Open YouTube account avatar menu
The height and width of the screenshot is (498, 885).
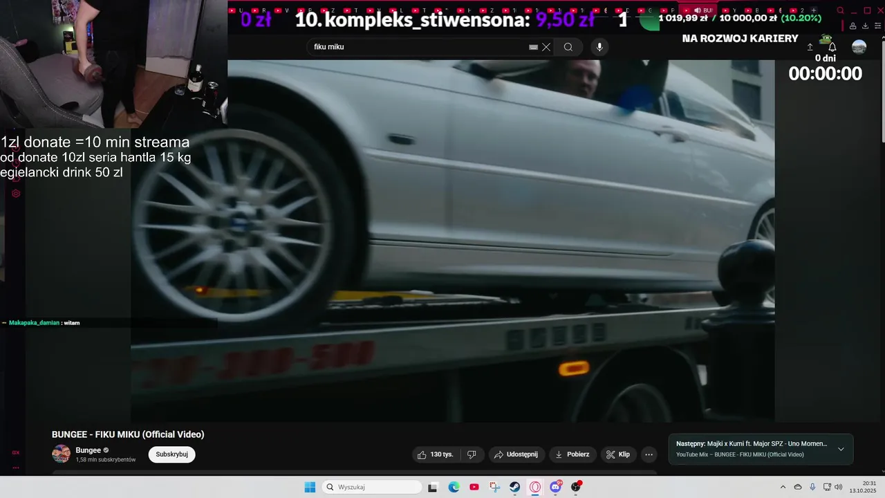(859, 47)
